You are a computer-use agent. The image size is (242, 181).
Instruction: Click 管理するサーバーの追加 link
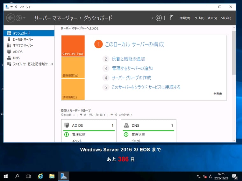132,68
